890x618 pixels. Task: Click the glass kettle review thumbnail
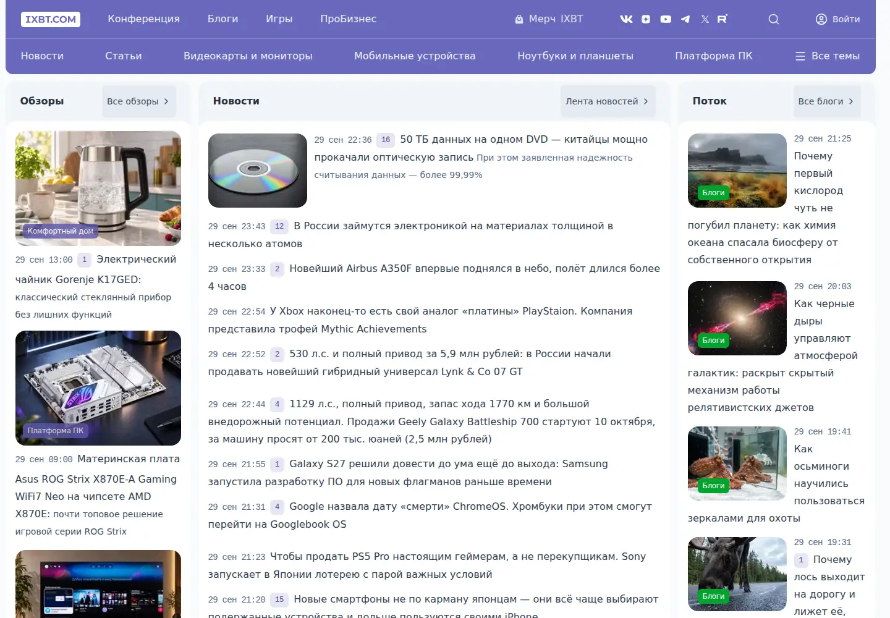click(x=98, y=188)
